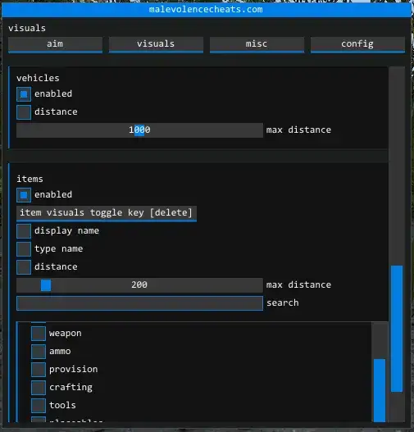The width and height of the screenshot is (414, 432).
Task: Select the misc tab
Action: pos(257,44)
